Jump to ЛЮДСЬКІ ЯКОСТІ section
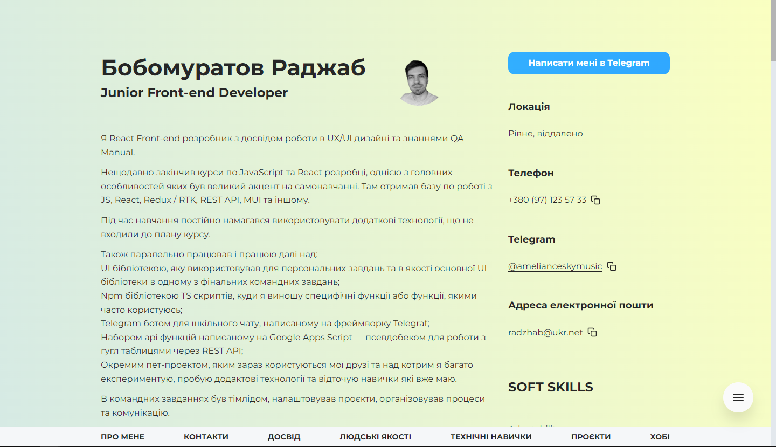 click(375, 437)
